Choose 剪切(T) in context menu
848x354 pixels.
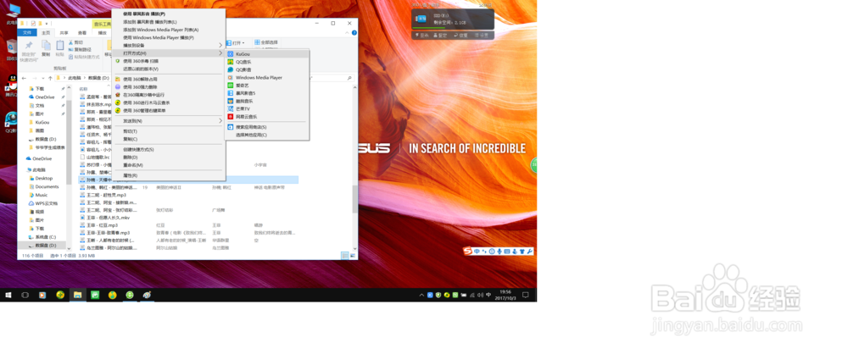click(x=168, y=131)
